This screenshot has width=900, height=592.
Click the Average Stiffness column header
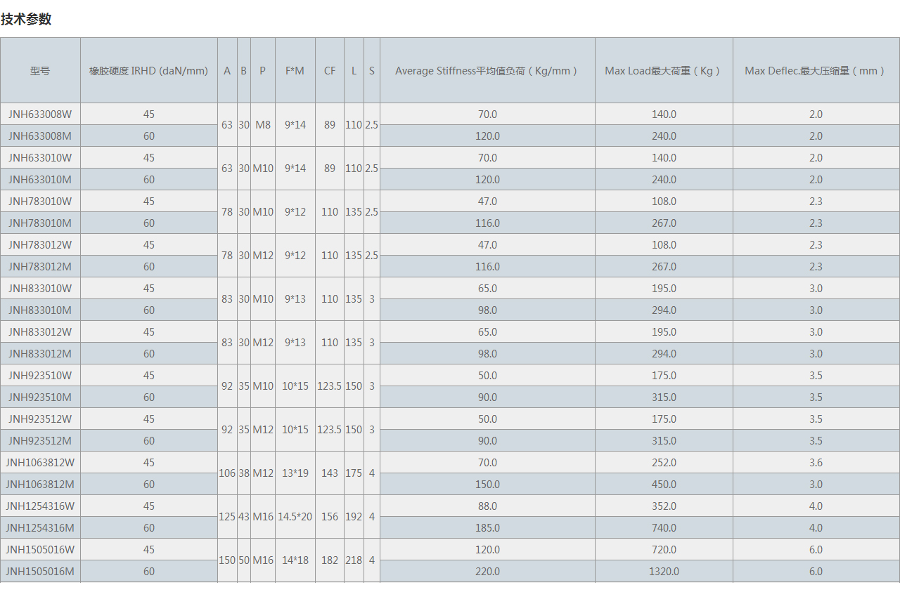tap(487, 71)
